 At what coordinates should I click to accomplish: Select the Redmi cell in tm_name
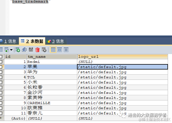[x=52, y=62]
